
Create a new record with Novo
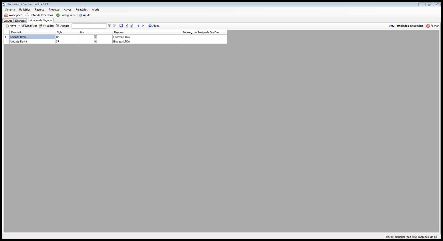click(11, 26)
